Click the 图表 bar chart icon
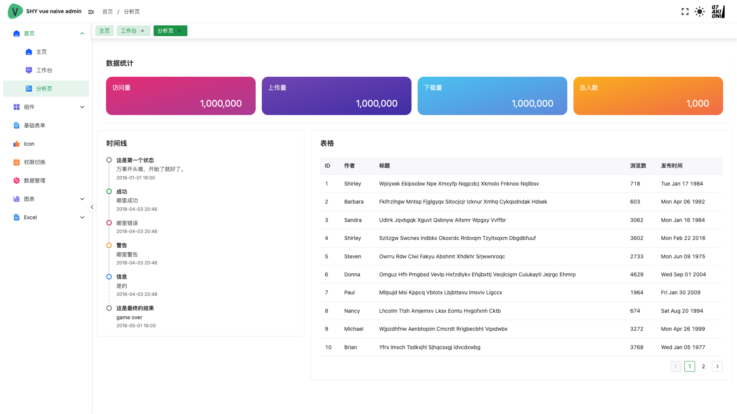The height and width of the screenshot is (414, 737). (17, 199)
